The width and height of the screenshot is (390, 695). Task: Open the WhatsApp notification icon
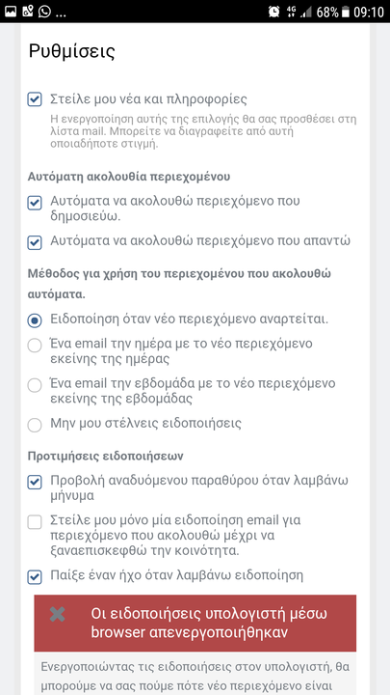pyautogui.click(x=44, y=12)
